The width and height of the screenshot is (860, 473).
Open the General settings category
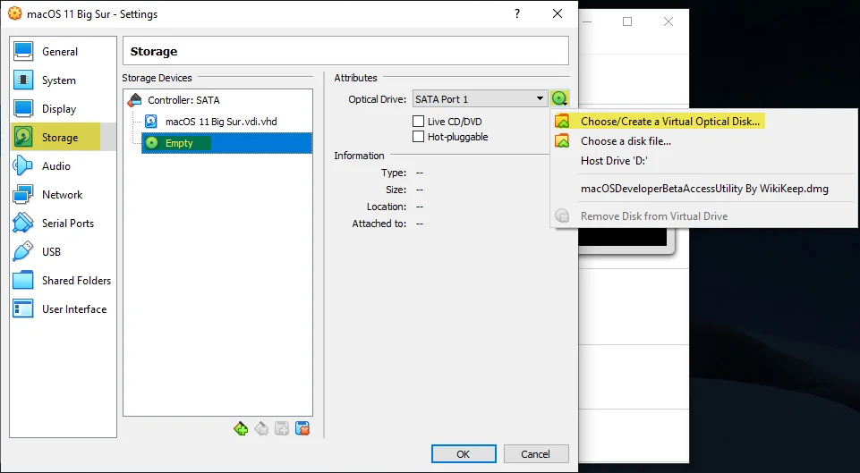pos(63,52)
